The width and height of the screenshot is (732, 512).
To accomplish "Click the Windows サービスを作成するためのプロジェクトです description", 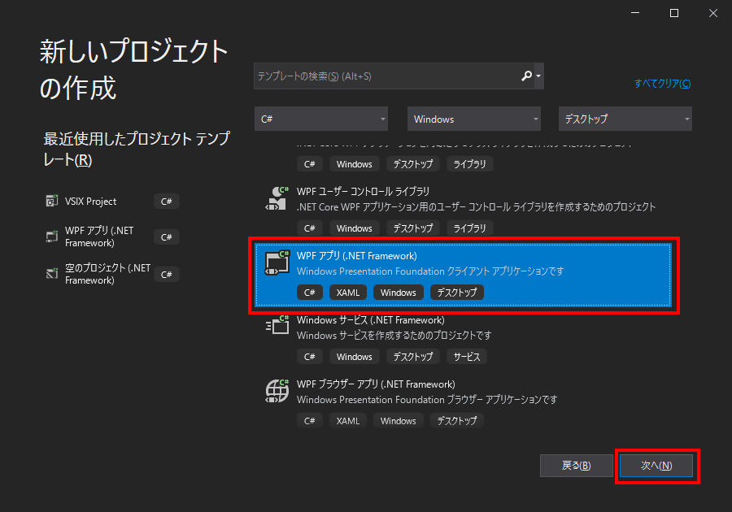I will (394, 336).
